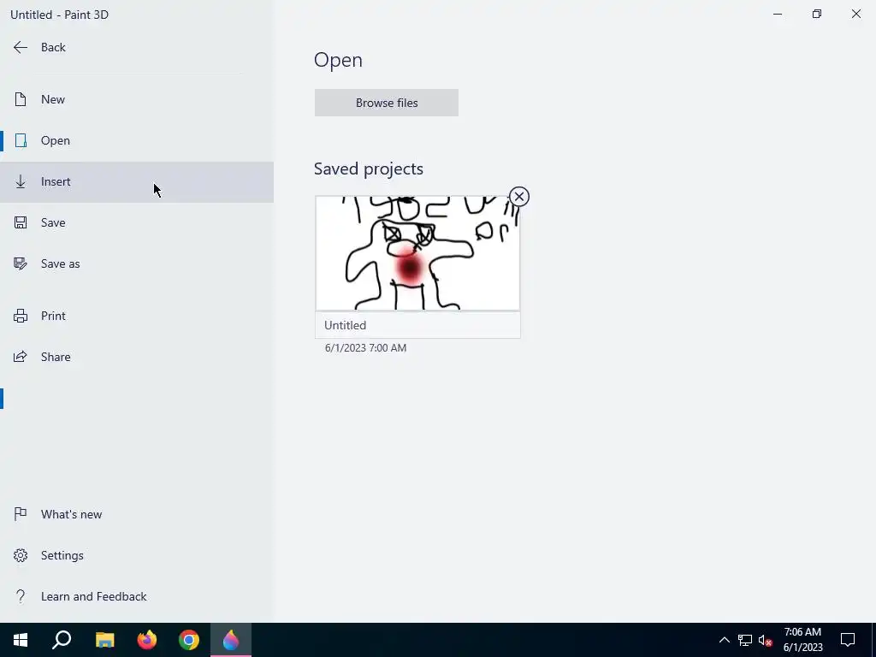This screenshot has width=876, height=657.
Task: Choose Print from the menu
Action: click(137, 316)
